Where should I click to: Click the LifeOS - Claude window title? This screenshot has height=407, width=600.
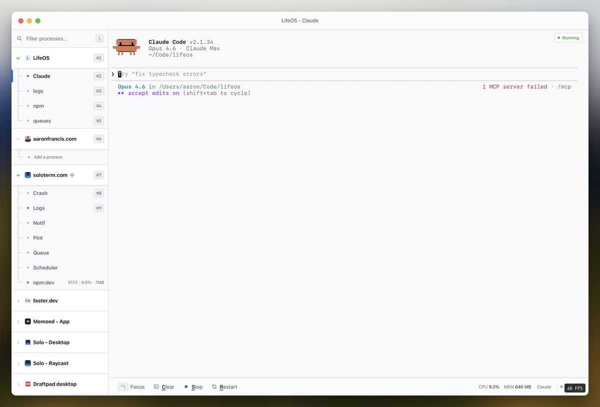tap(300, 20)
